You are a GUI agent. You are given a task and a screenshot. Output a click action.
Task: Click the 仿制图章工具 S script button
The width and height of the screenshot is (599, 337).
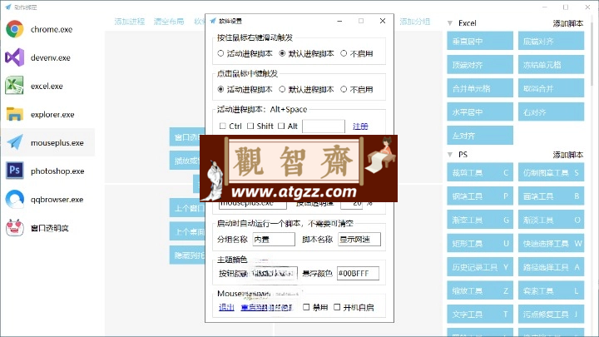pyautogui.click(x=552, y=172)
